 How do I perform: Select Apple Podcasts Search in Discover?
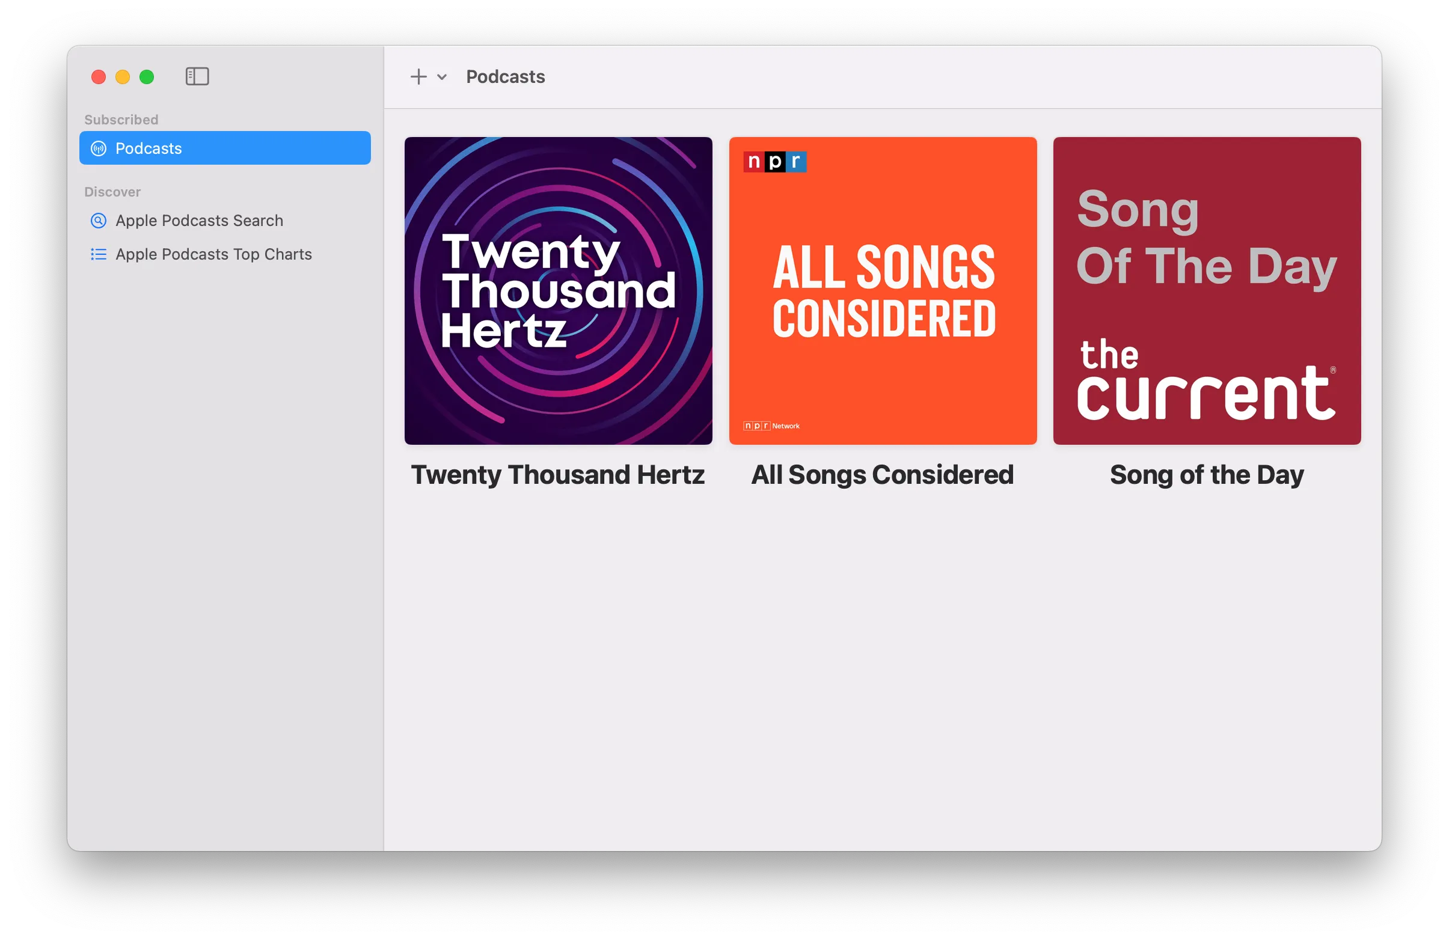coord(200,221)
